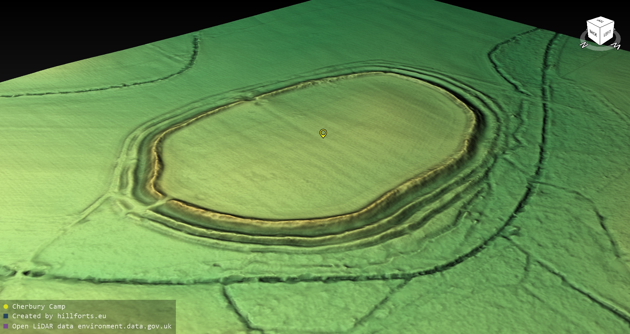630x334 pixels.
Task: Open the Created by hillforts.eu link
Action: click(x=59, y=316)
